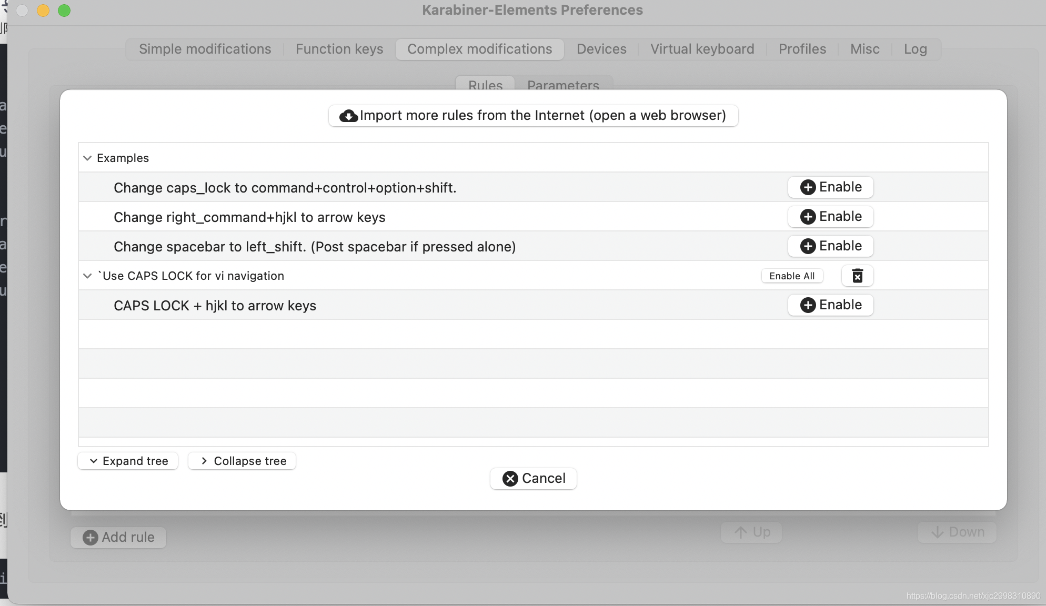Screen dimensions: 1046x606
Task: Click the green macOS zoom window button
Action: point(64,11)
